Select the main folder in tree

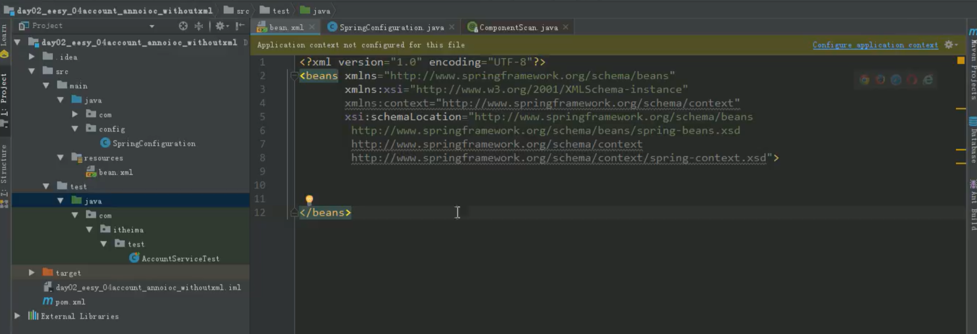[x=73, y=86]
